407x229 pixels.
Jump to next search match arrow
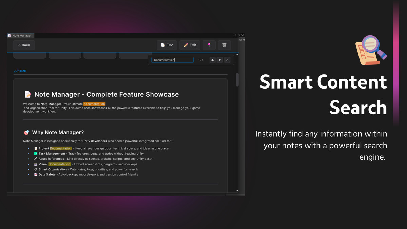220,60
